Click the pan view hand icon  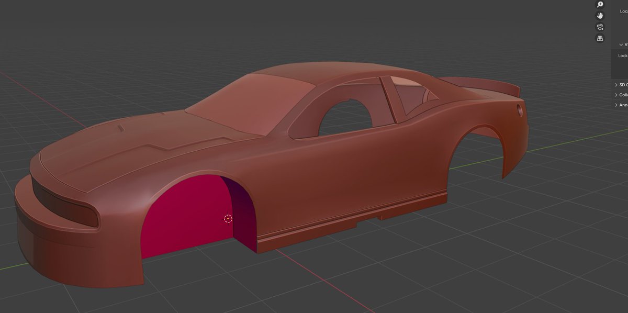600,16
